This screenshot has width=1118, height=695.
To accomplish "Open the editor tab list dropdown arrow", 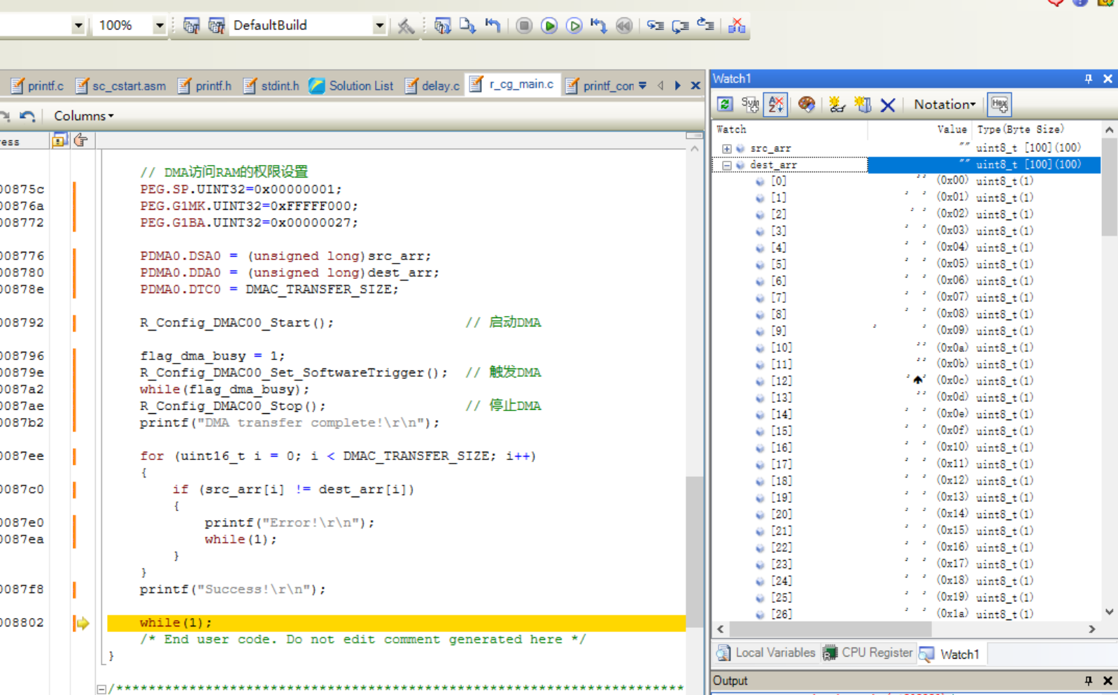I will (x=642, y=86).
